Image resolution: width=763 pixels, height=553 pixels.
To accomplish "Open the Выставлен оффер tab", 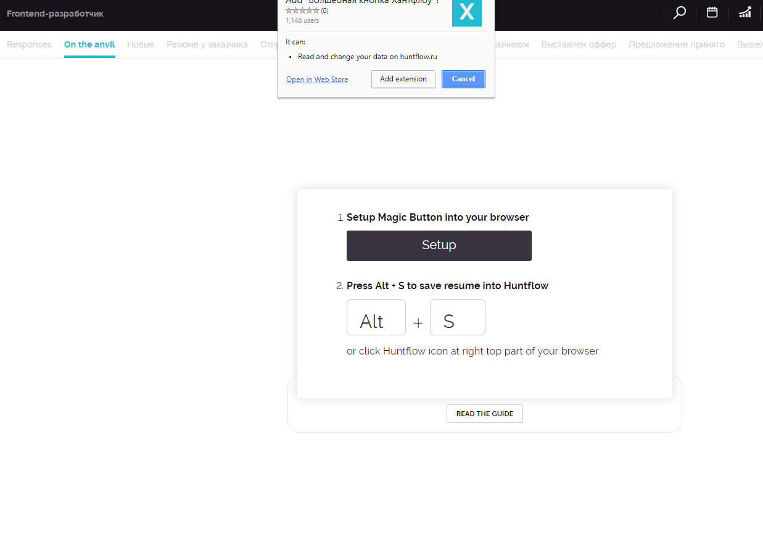I will [579, 44].
